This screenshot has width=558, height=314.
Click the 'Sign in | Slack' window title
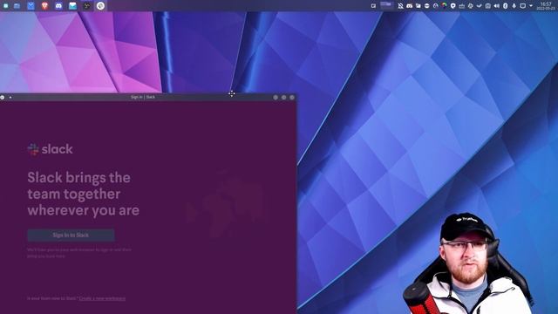pos(143,97)
